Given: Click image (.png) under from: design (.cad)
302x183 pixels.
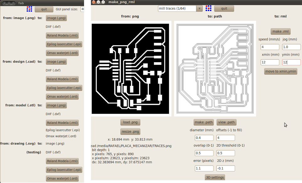Looking at the screenshot, I should pos(56,62).
